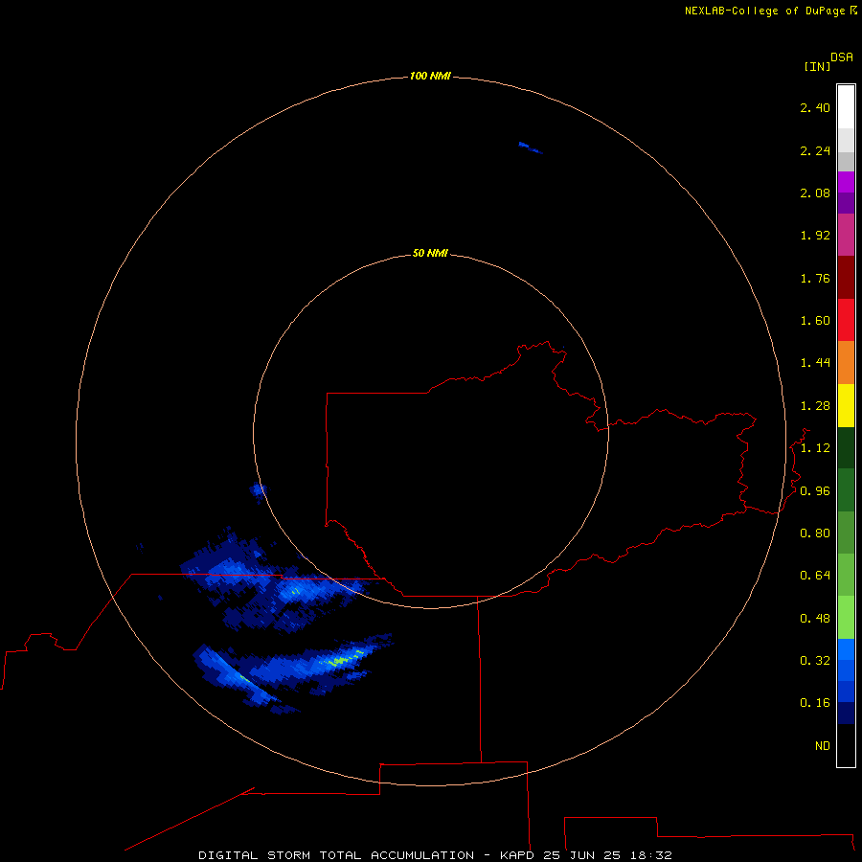
Task: Select the 2.40 legend value
Action: [x=815, y=107]
